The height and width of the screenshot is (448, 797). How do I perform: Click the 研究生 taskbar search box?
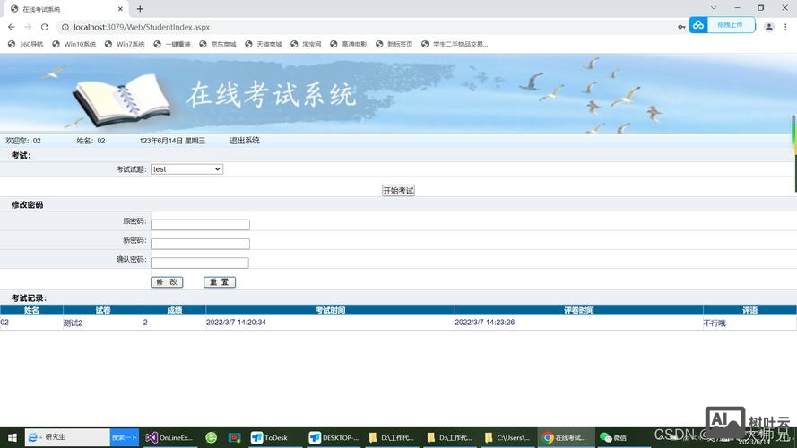67,437
